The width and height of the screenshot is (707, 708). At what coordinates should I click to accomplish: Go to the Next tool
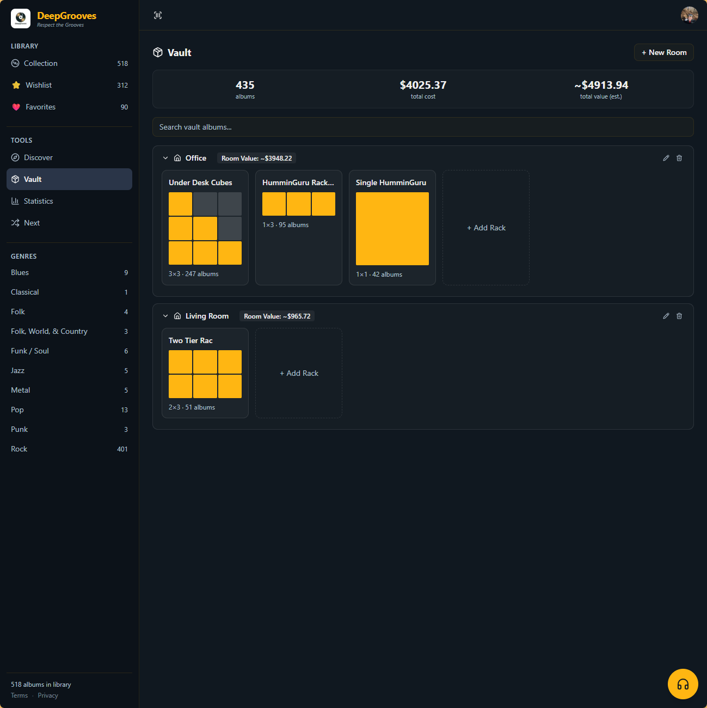[69, 223]
